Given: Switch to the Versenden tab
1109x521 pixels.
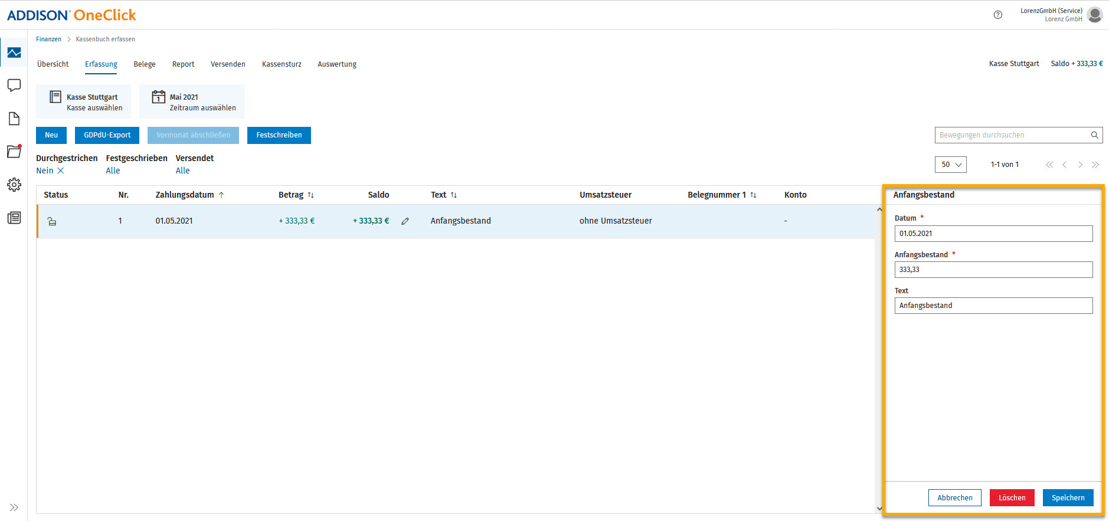Looking at the screenshot, I should tap(228, 64).
